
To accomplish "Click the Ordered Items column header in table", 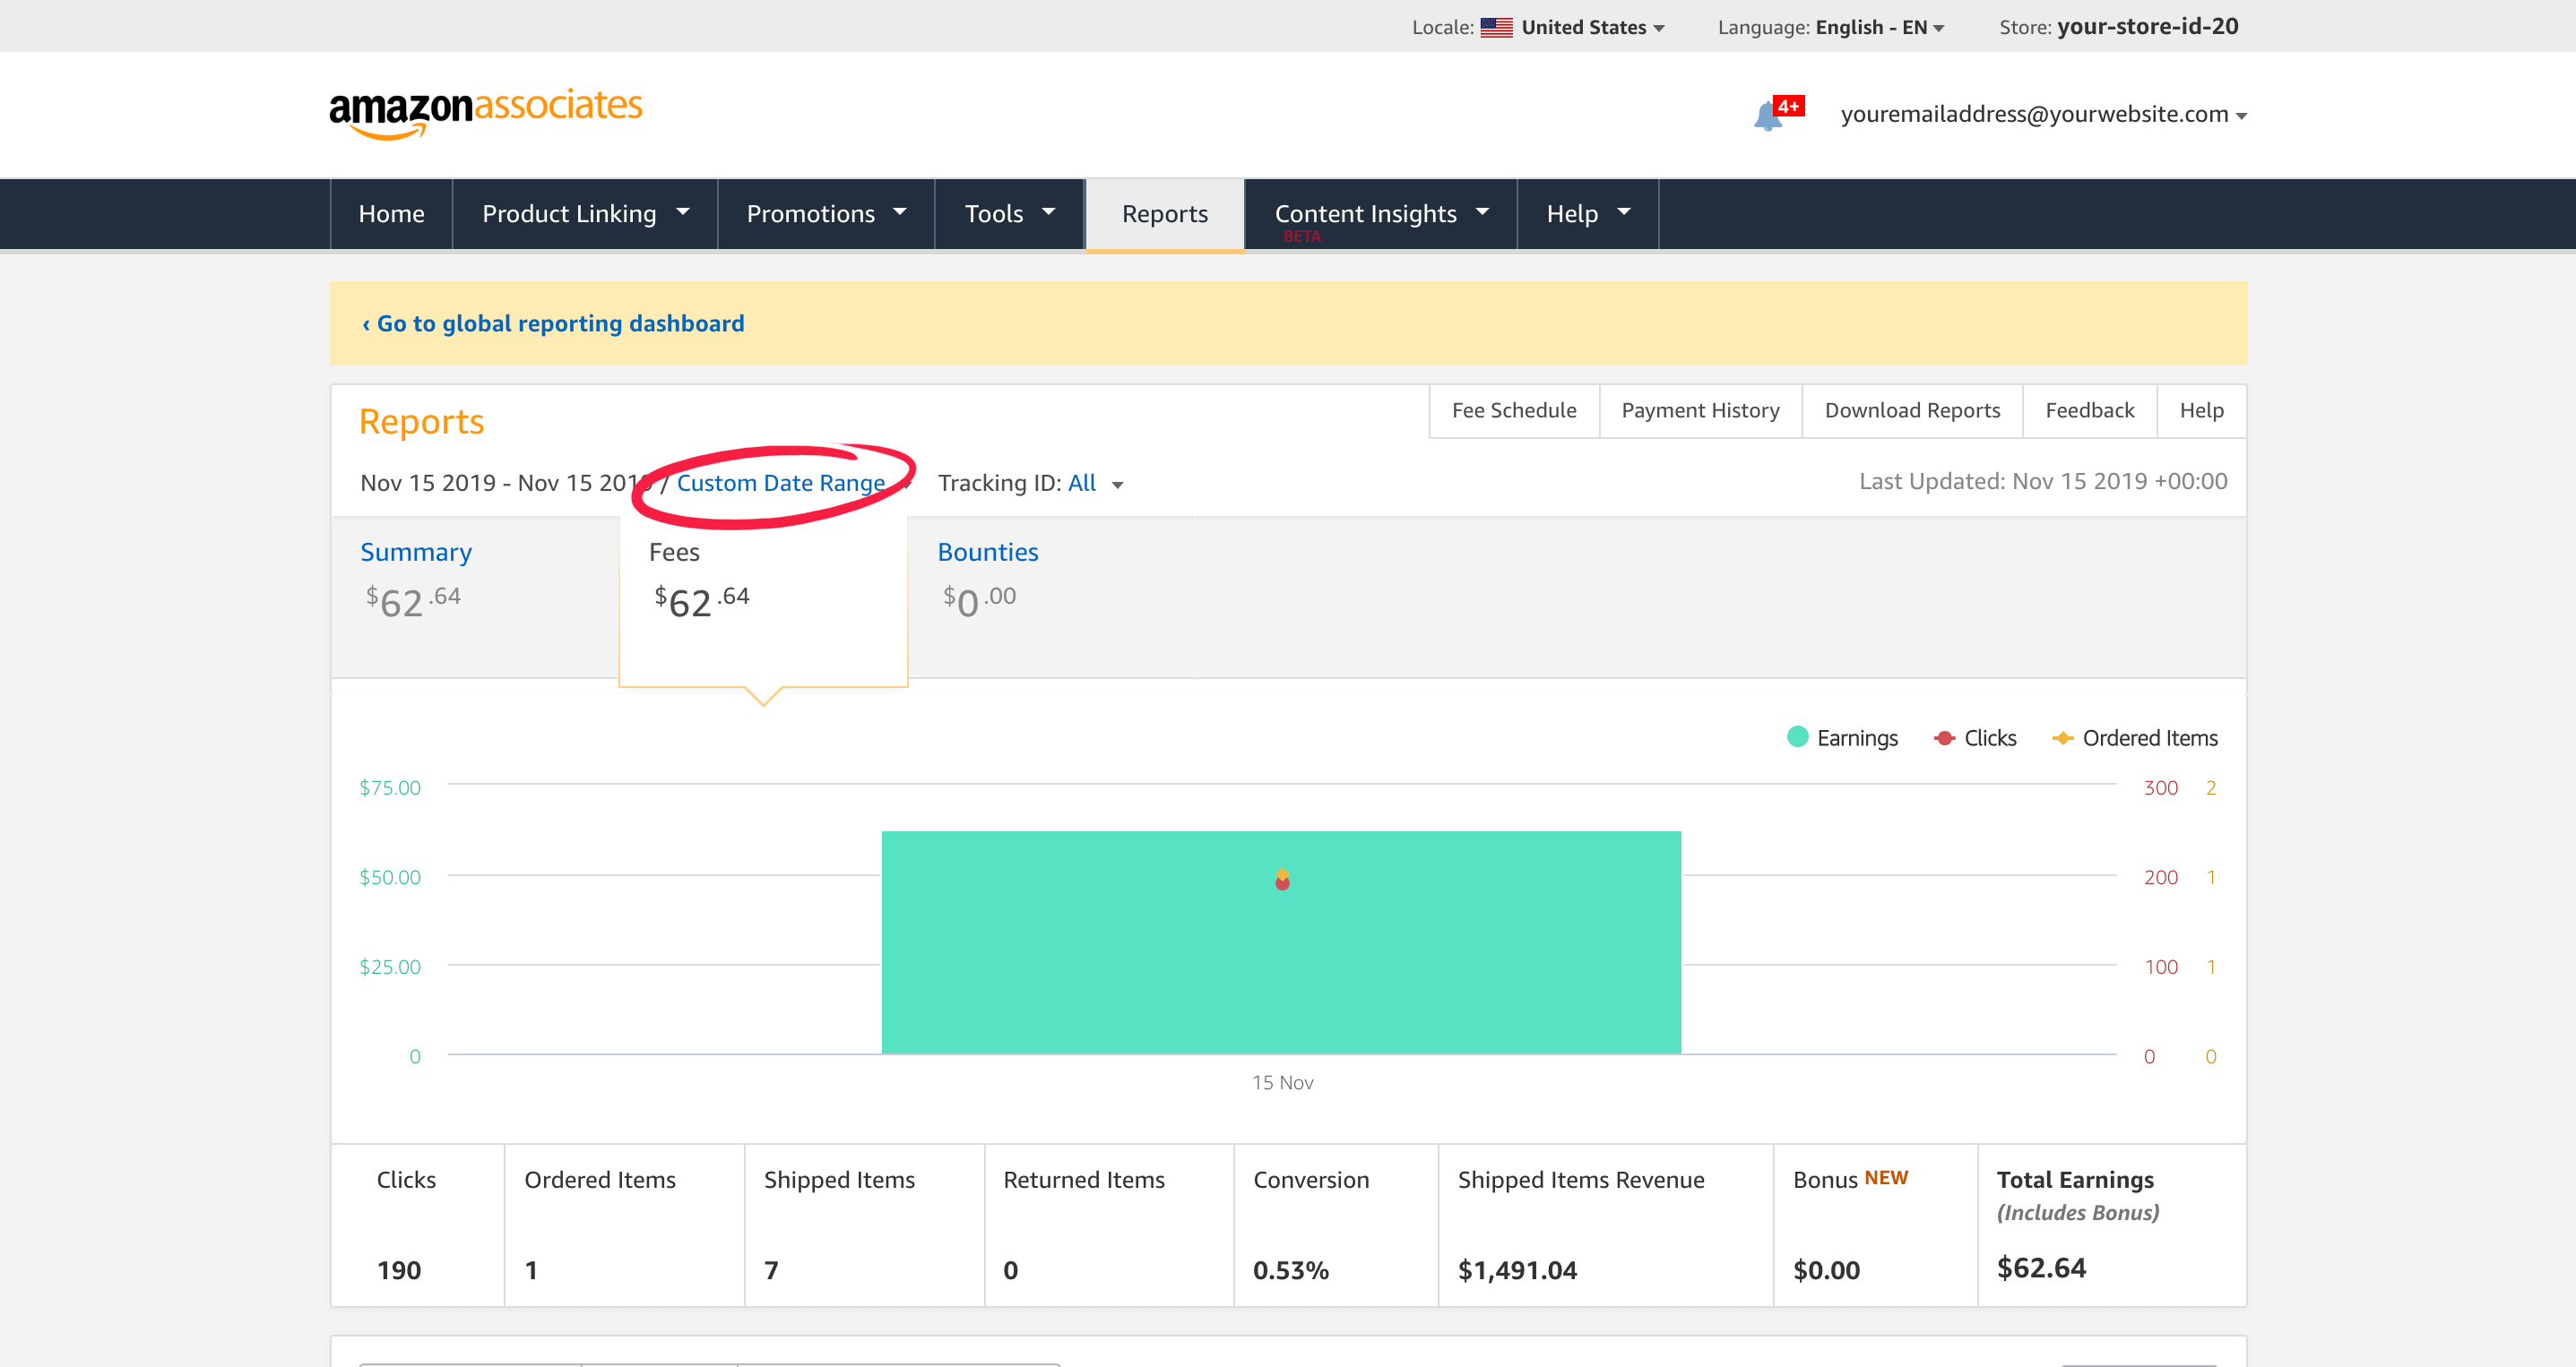I will point(600,1180).
